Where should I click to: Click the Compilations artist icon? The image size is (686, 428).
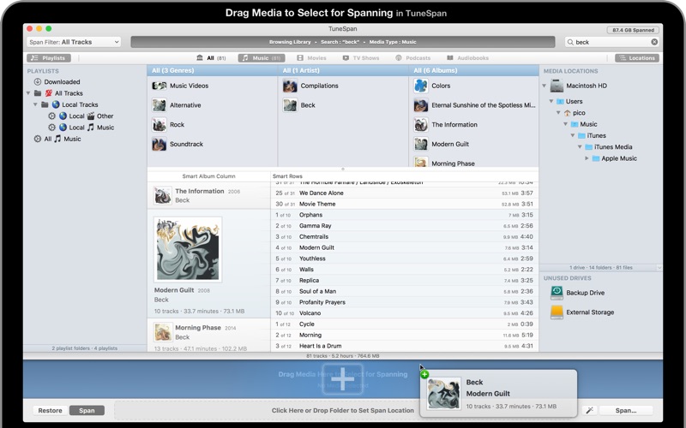pos(290,86)
